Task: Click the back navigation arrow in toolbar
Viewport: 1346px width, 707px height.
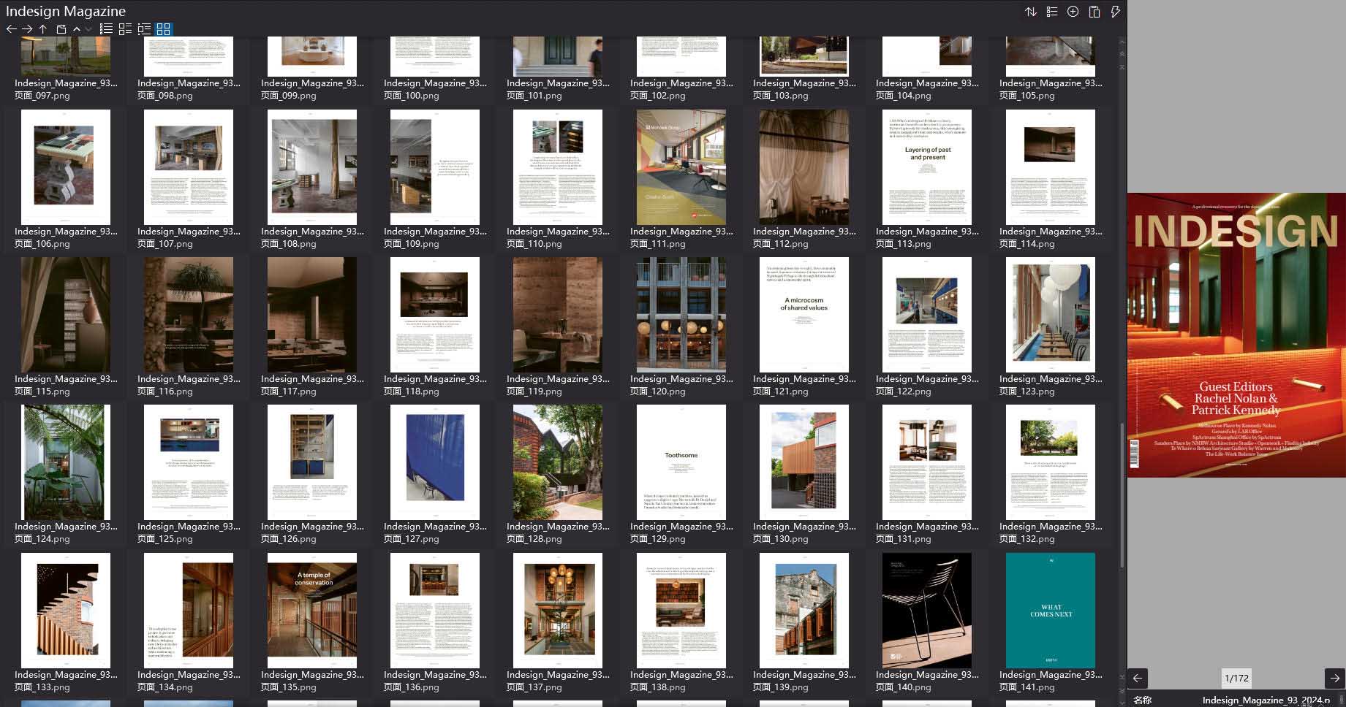Action: (x=11, y=29)
